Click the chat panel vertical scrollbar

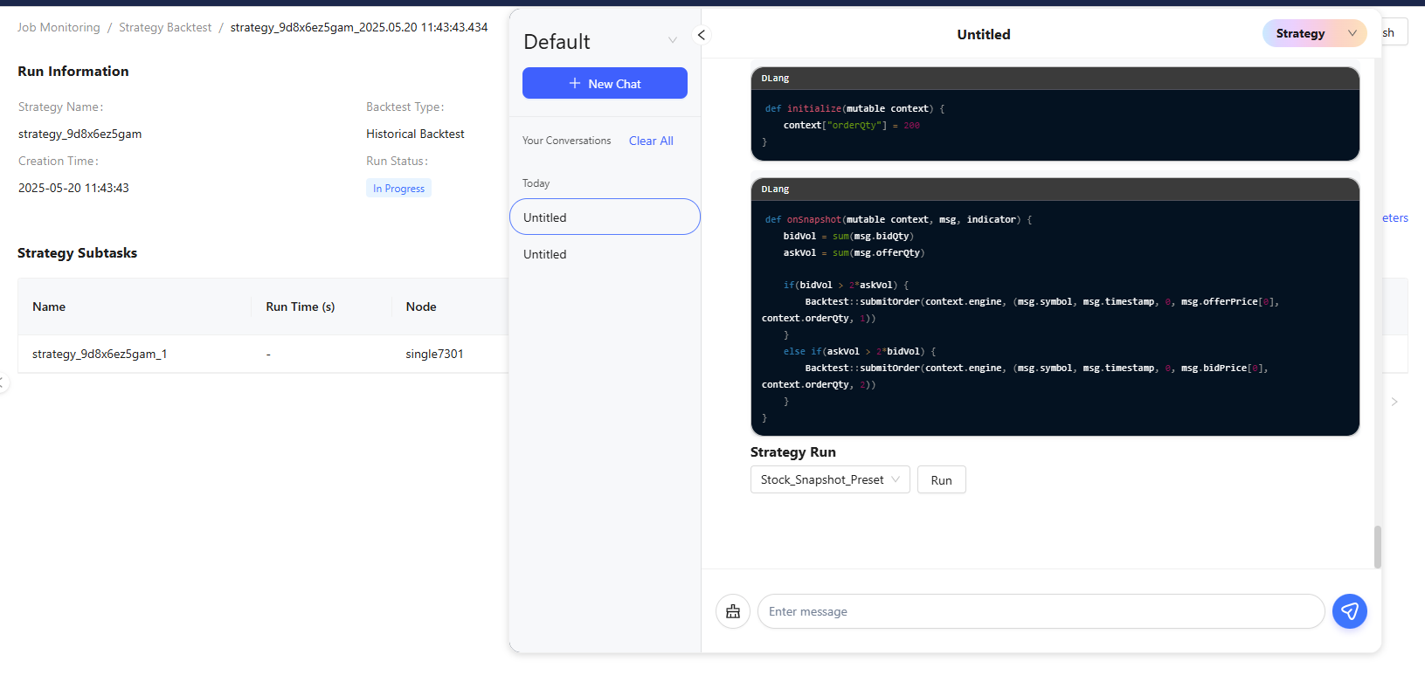tap(1378, 547)
